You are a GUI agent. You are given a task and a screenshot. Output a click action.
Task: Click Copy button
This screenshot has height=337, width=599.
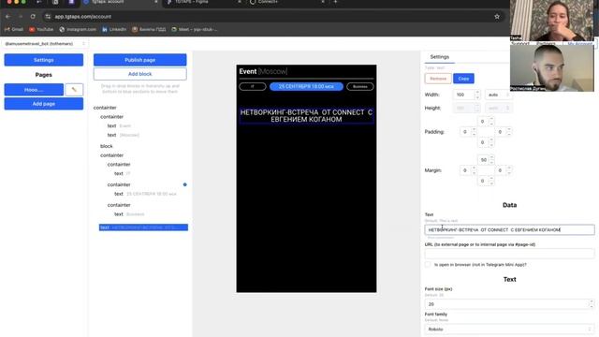(x=463, y=79)
